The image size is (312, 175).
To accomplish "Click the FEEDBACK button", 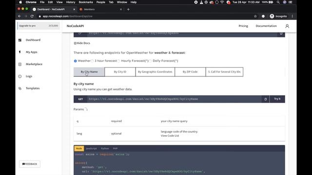I will click(x=30, y=164).
